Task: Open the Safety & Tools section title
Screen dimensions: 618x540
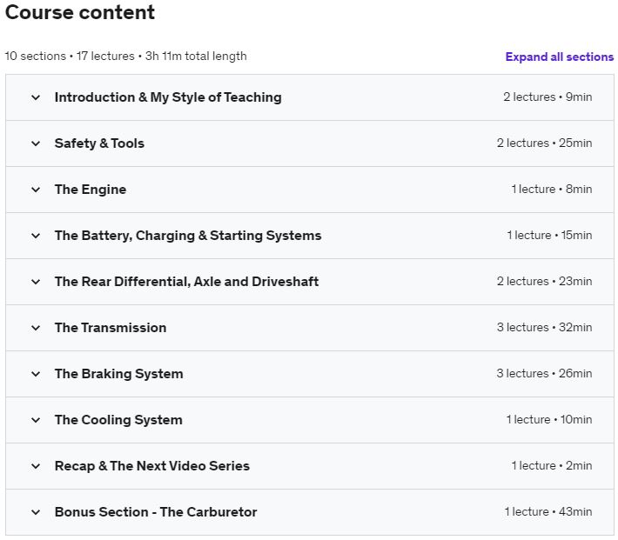Action: click(x=99, y=143)
